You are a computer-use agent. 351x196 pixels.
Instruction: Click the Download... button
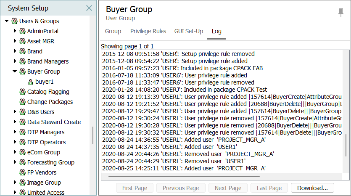coord(312,188)
